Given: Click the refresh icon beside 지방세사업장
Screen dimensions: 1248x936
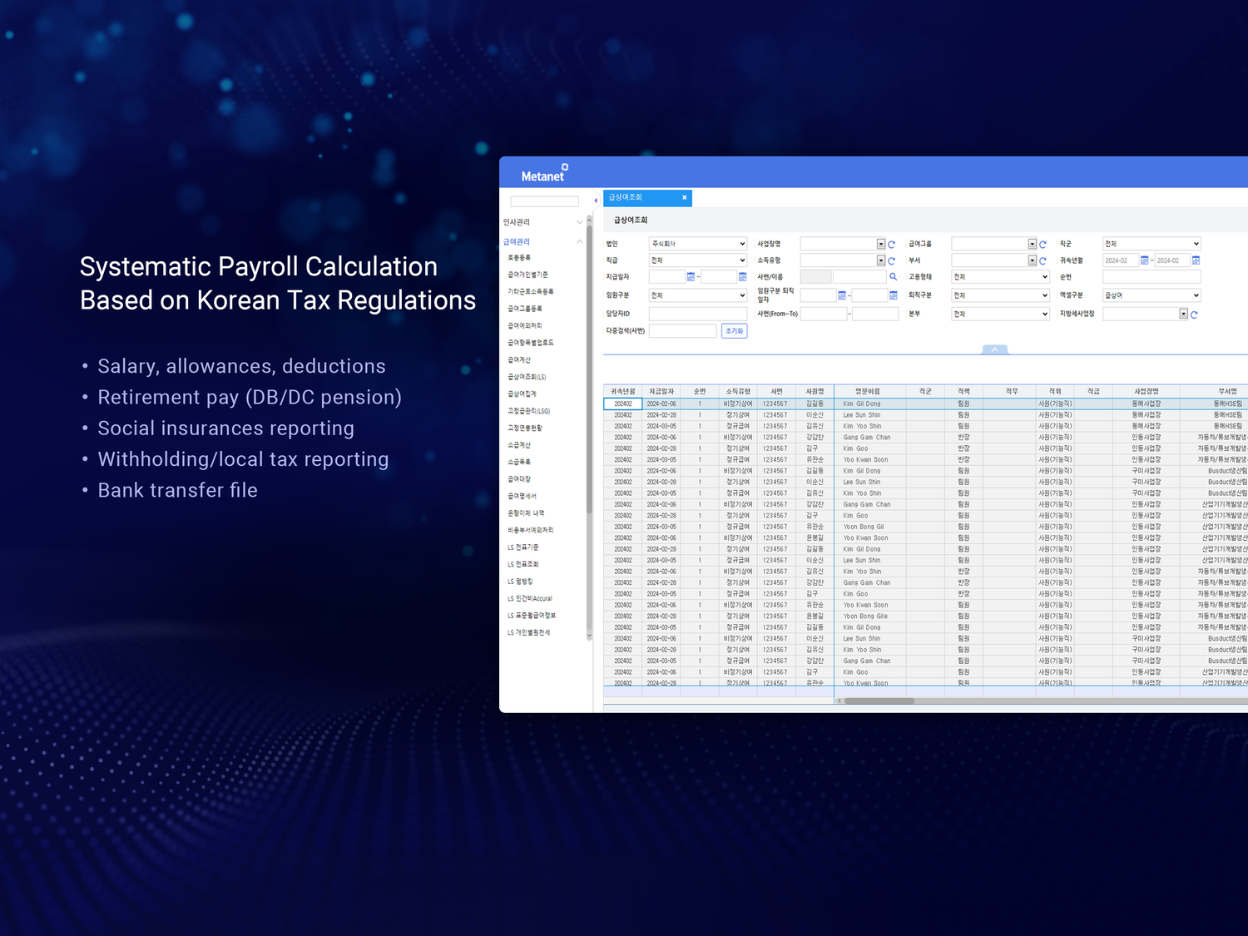Looking at the screenshot, I should point(1196,313).
